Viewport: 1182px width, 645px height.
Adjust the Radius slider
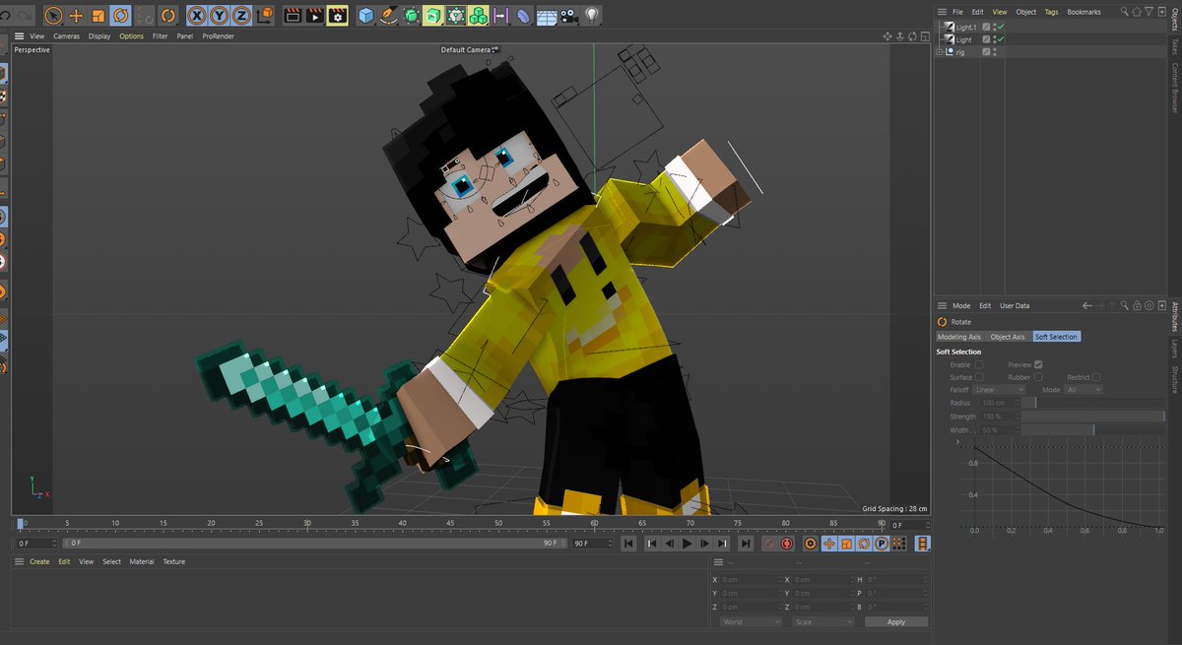pyautogui.click(x=1093, y=403)
